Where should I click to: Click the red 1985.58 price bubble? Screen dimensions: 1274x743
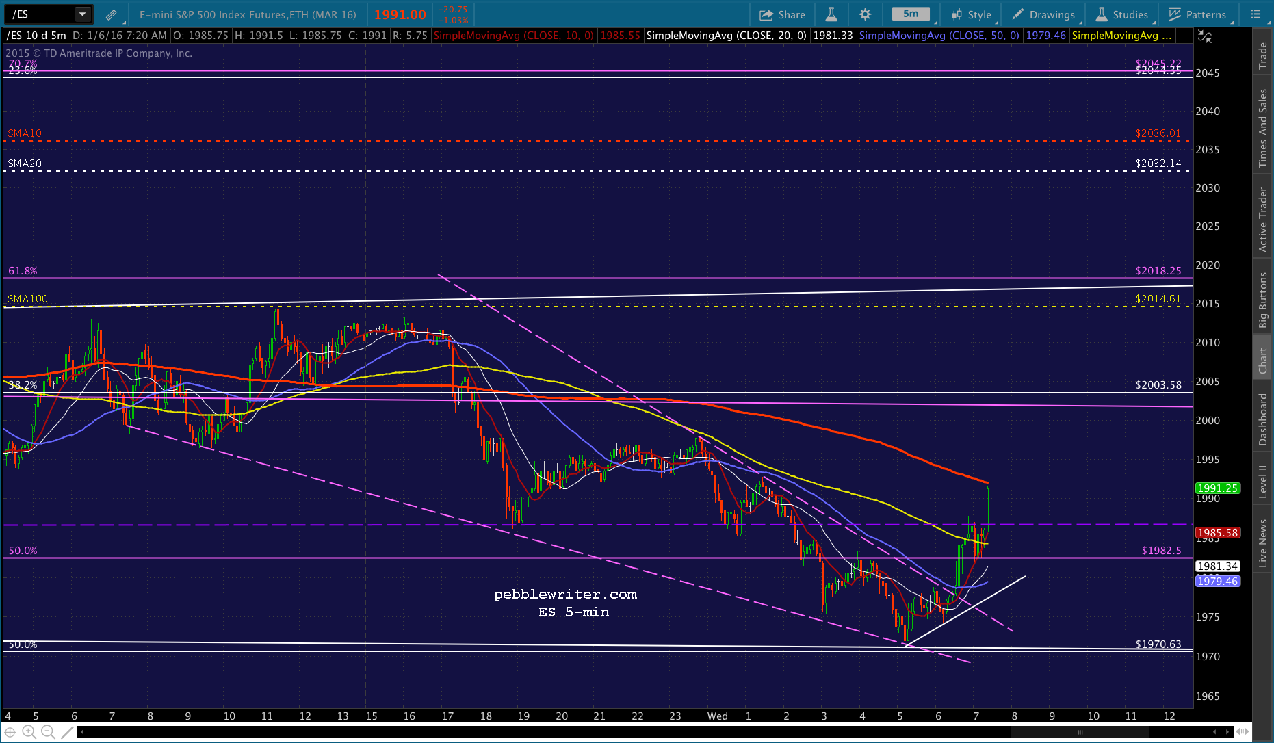(x=1218, y=532)
